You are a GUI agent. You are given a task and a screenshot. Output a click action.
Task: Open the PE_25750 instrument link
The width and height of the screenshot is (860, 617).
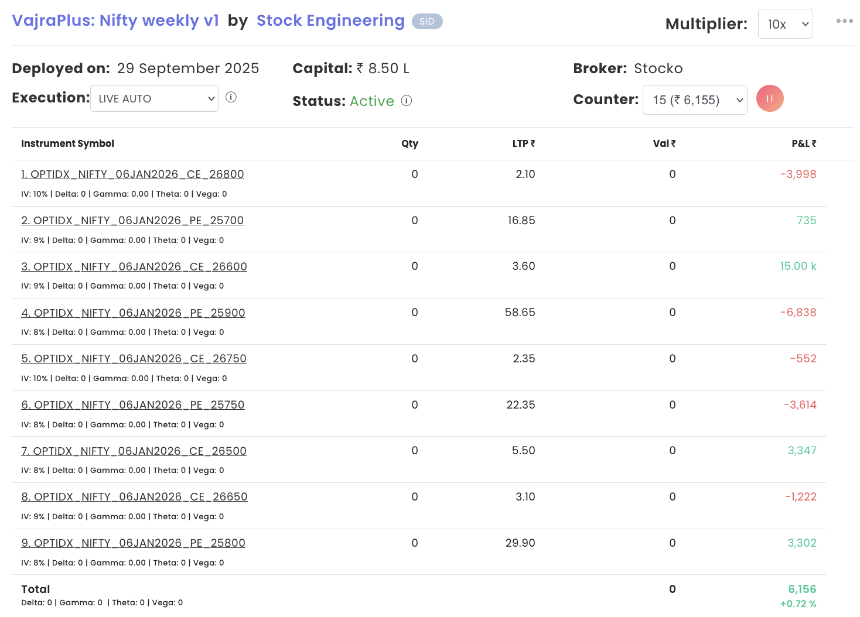133,405
